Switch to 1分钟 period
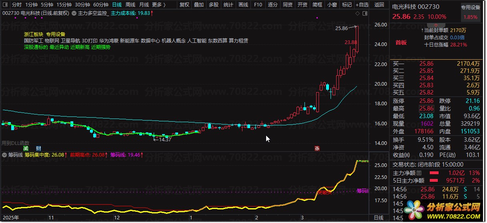Image resolution: width=487 pixels, height=223 pixels. tap(31, 5)
